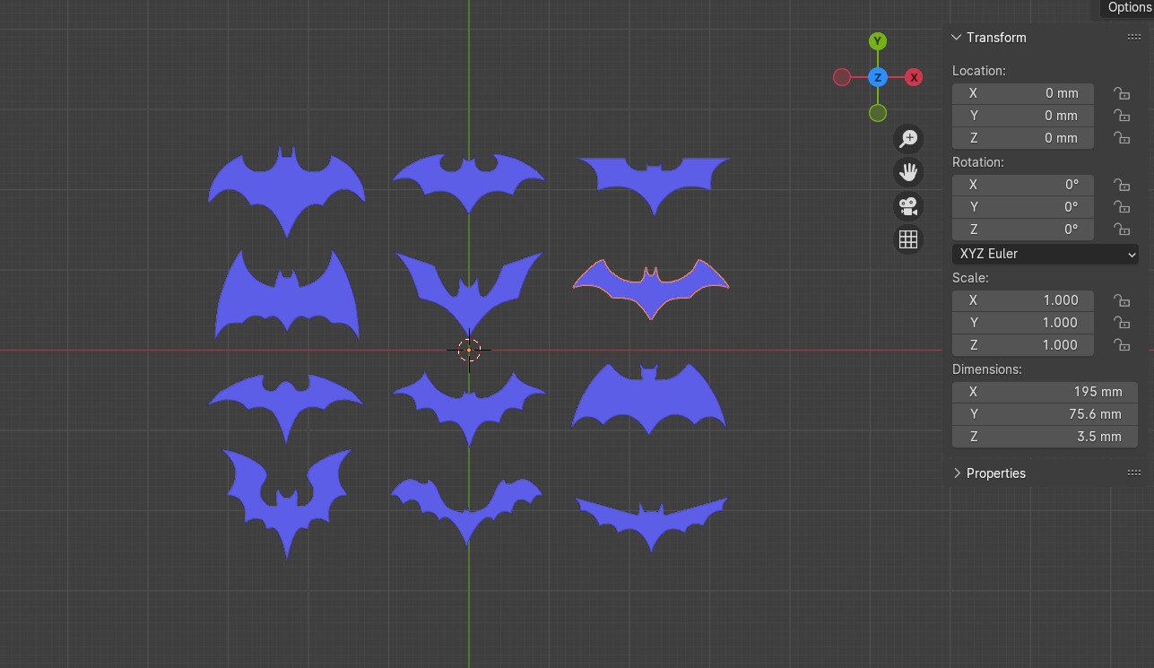1154x668 pixels.
Task: Click the Properties panel drag-handle dots
Action: pos(1133,473)
